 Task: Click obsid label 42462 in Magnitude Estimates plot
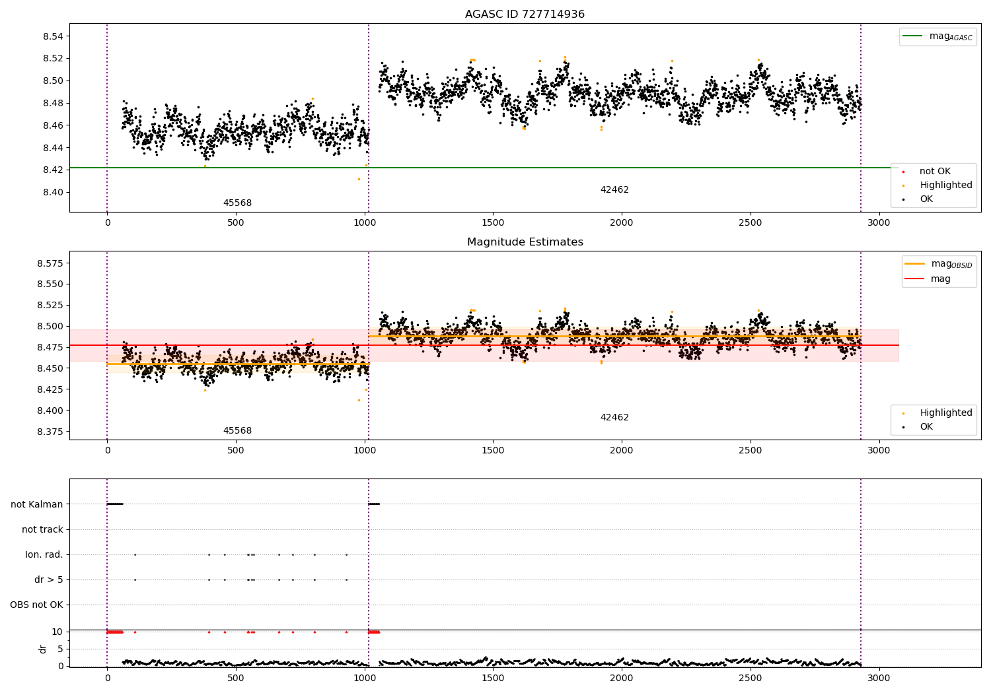coord(614,418)
